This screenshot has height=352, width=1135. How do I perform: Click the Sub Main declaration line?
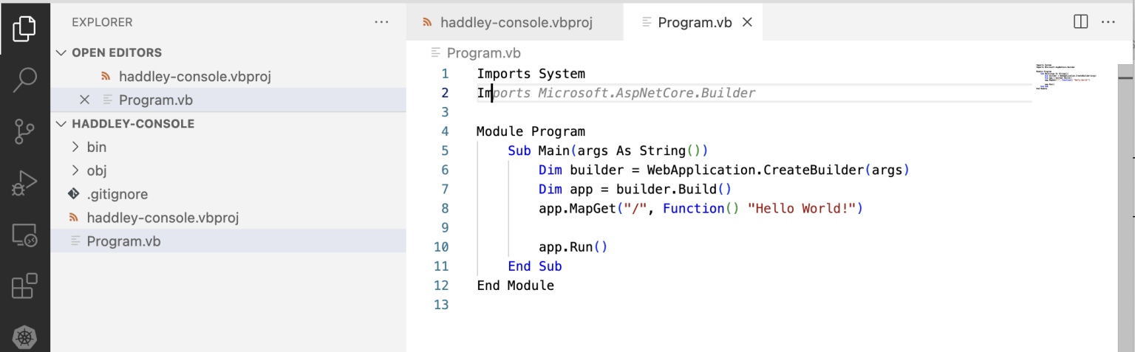pyautogui.click(x=608, y=151)
